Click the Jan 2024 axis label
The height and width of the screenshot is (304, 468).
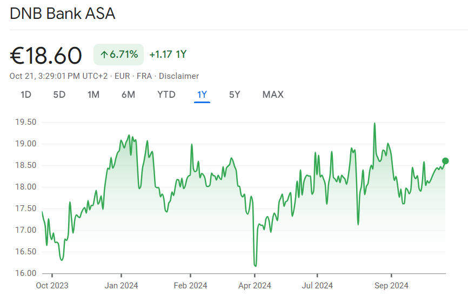coord(121,286)
